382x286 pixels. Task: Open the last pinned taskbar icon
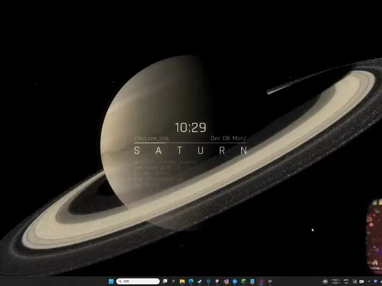(x=270, y=281)
